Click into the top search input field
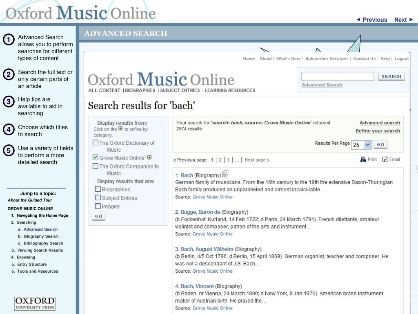This screenshot has height=314, width=418. pyautogui.click(x=338, y=76)
